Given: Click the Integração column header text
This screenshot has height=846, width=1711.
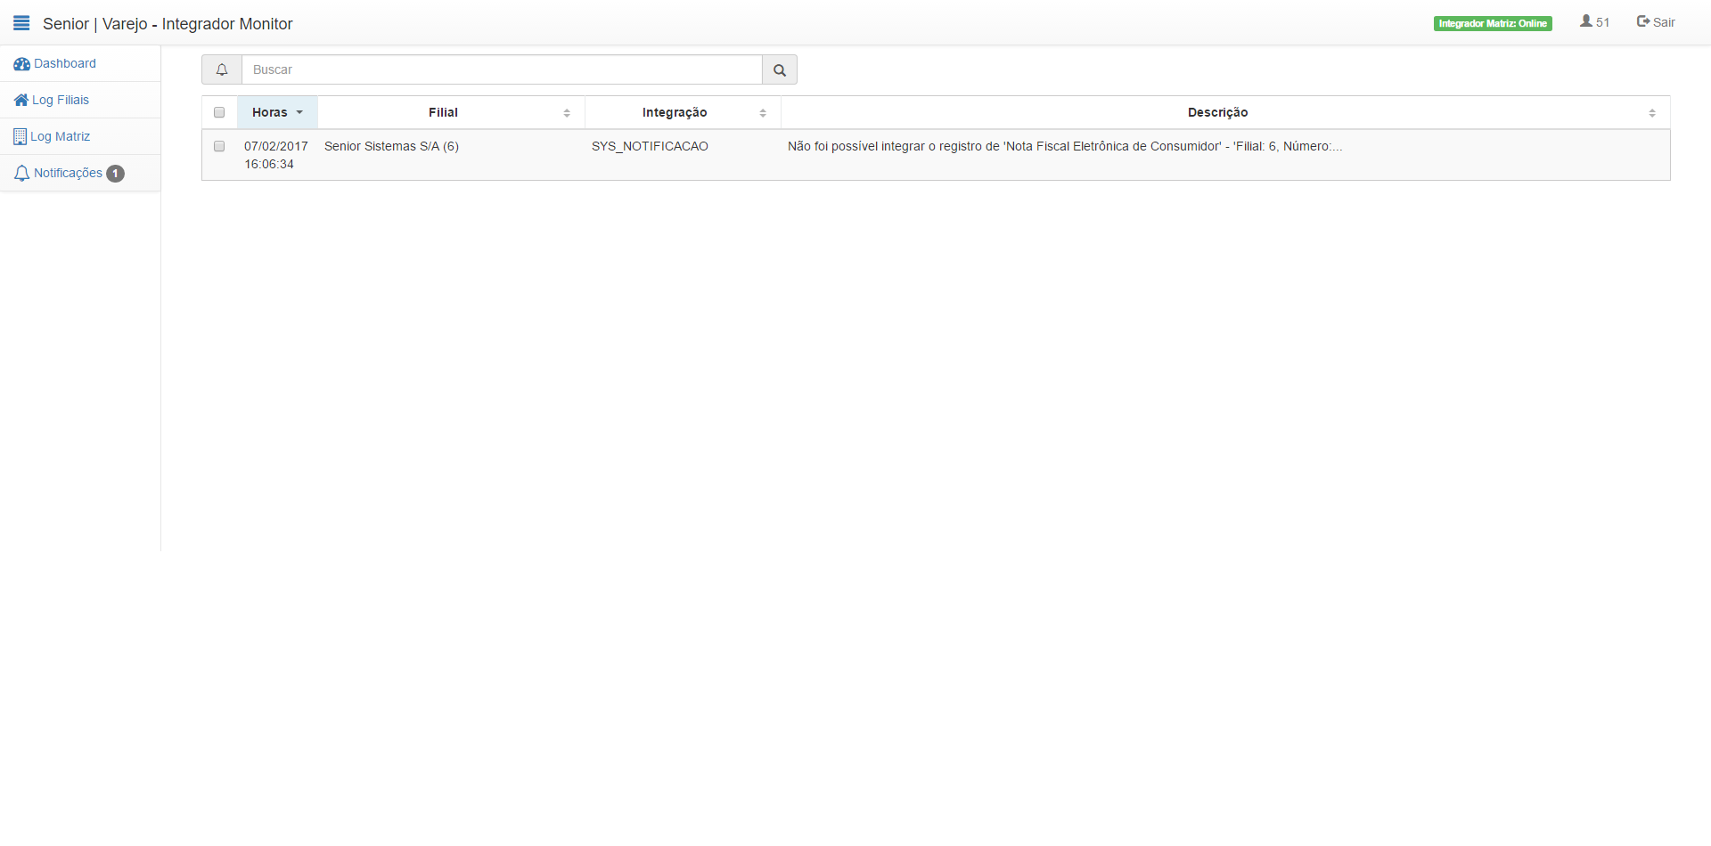Looking at the screenshot, I should (675, 112).
